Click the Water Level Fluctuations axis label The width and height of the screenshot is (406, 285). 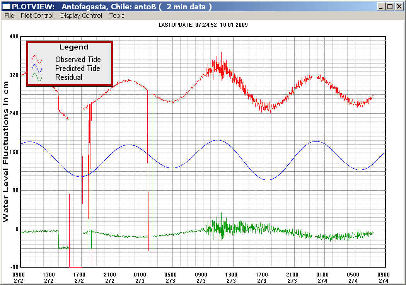coord(6,152)
